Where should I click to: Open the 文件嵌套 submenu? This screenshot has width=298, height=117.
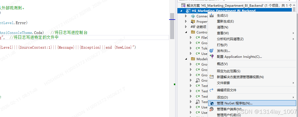click(252, 83)
